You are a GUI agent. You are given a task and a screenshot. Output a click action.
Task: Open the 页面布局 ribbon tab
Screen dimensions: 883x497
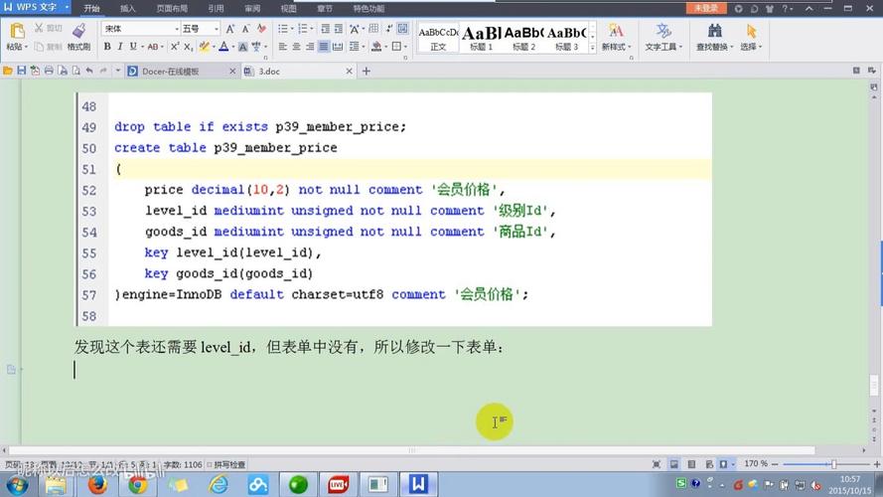click(x=172, y=9)
